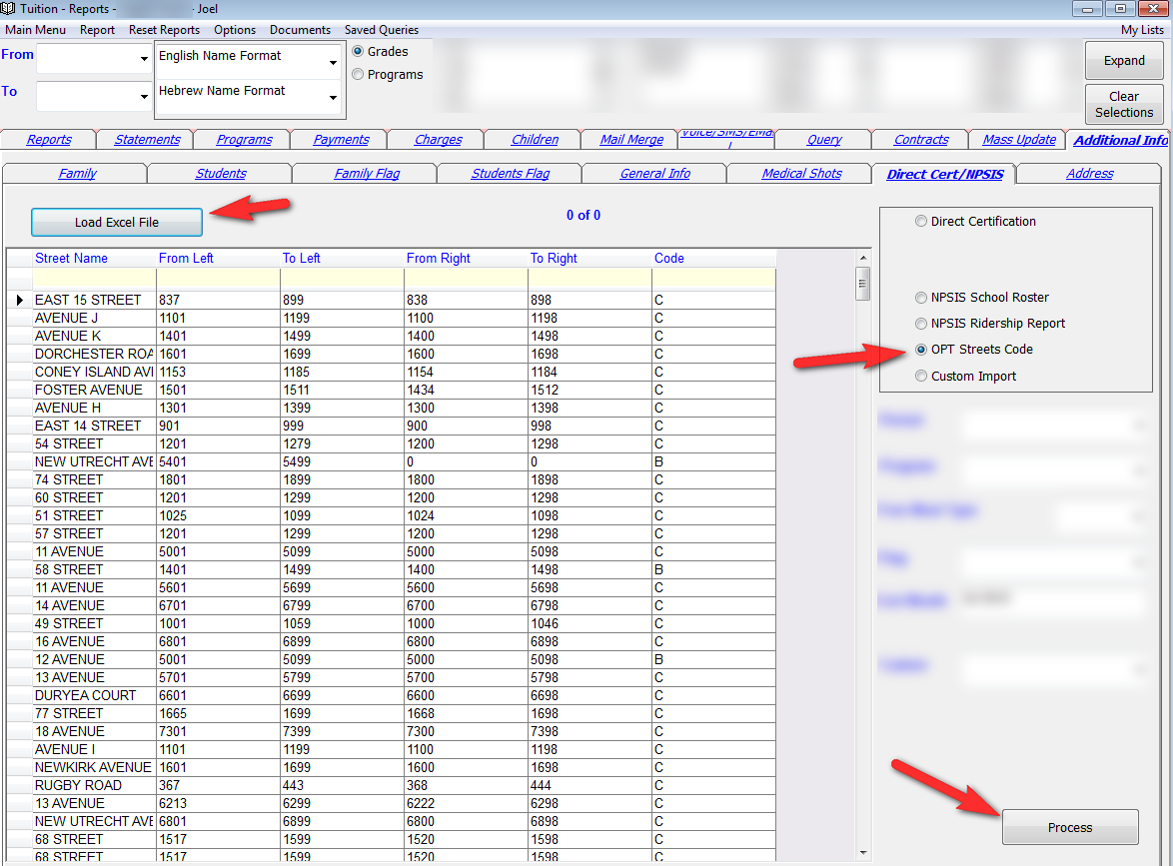This screenshot has width=1173, height=866.
Task: Click the Clear Selections button
Action: [x=1124, y=105]
